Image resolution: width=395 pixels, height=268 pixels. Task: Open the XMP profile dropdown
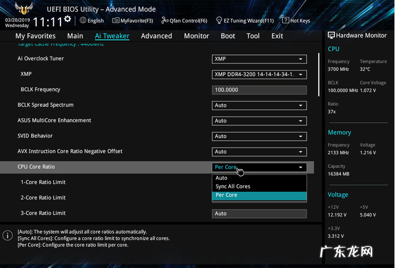point(259,75)
